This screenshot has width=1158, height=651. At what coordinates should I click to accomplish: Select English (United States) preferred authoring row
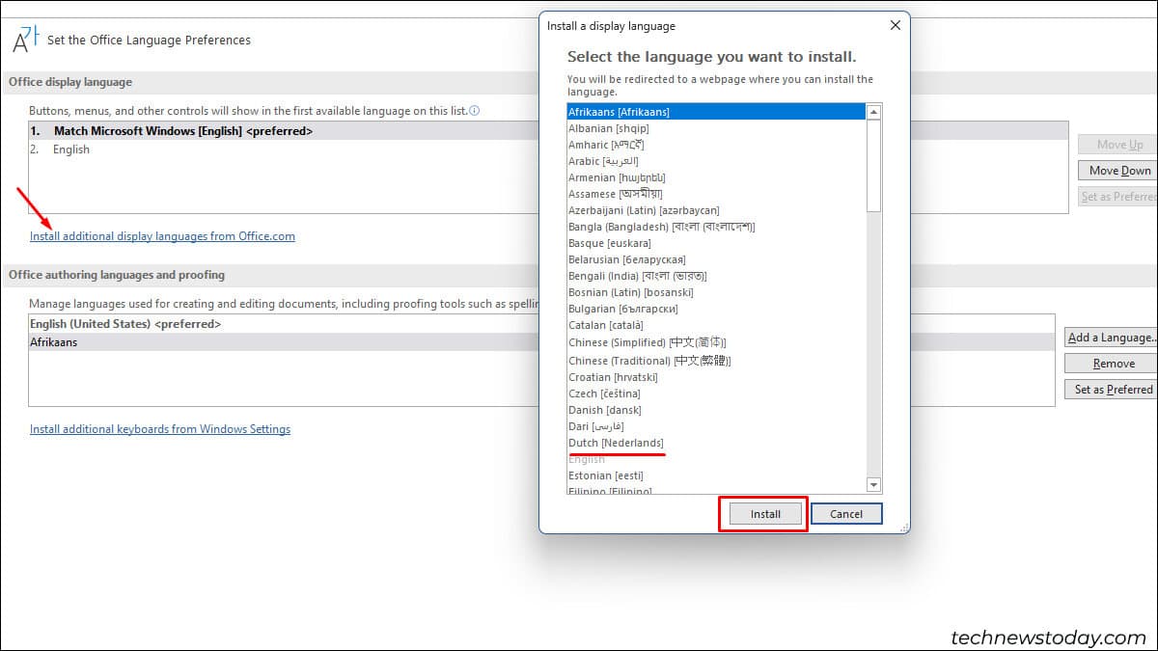tap(283, 324)
